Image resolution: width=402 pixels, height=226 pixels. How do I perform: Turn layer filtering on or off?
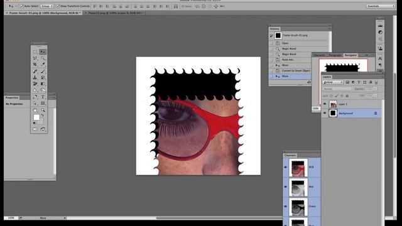coord(376,82)
